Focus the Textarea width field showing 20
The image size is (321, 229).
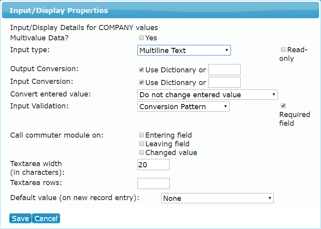pos(153,165)
